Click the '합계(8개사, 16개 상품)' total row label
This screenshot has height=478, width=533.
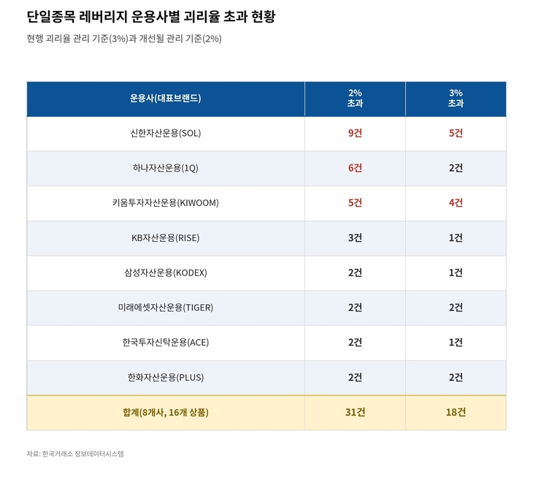166,413
